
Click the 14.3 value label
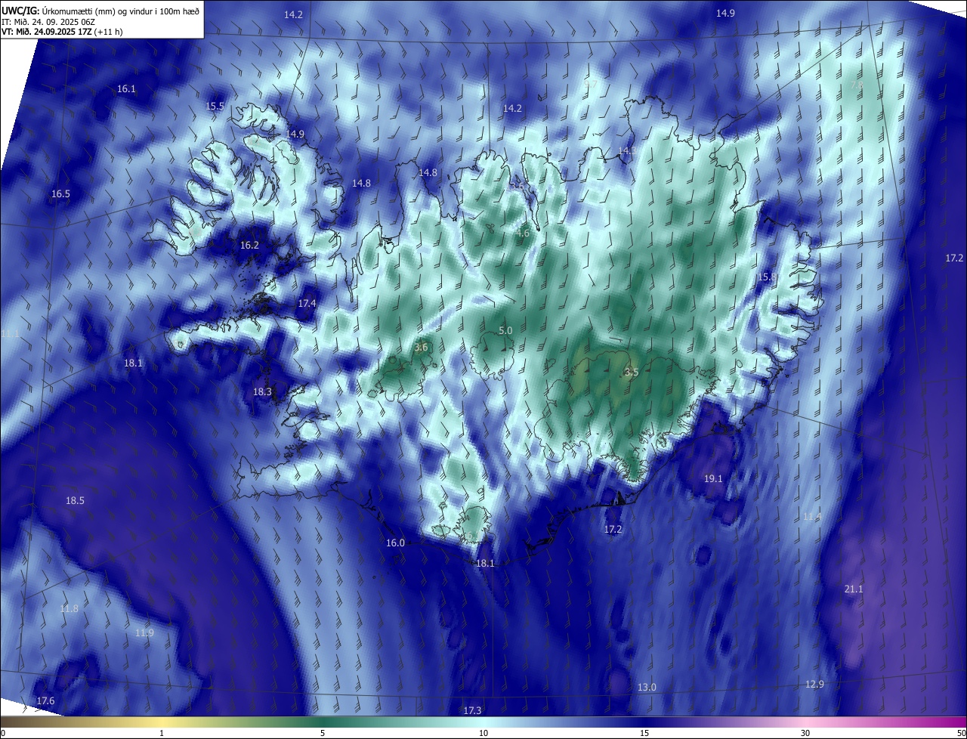[626, 151]
